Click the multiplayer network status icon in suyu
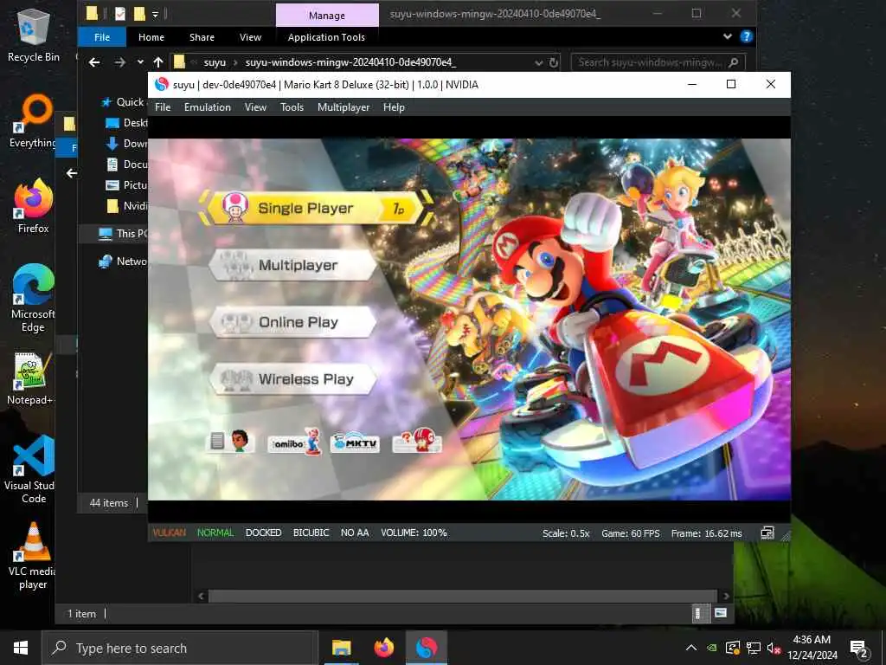This screenshot has height=665, width=886. pyautogui.click(x=767, y=533)
